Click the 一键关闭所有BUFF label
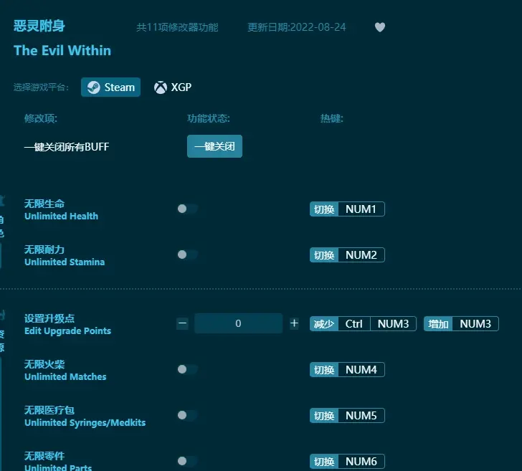 (x=67, y=147)
